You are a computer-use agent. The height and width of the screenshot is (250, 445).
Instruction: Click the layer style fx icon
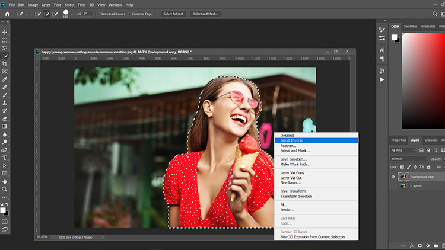pos(412,246)
